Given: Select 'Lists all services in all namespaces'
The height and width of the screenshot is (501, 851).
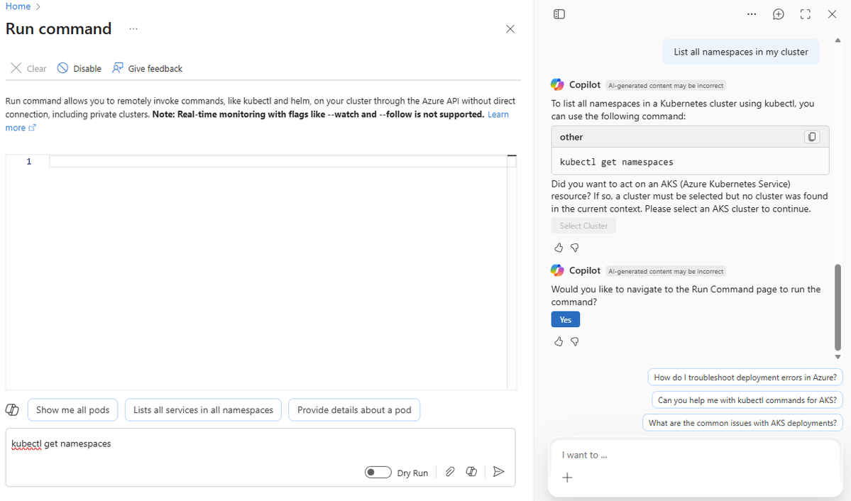Looking at the screenshot, I should (x=203, y=409).
